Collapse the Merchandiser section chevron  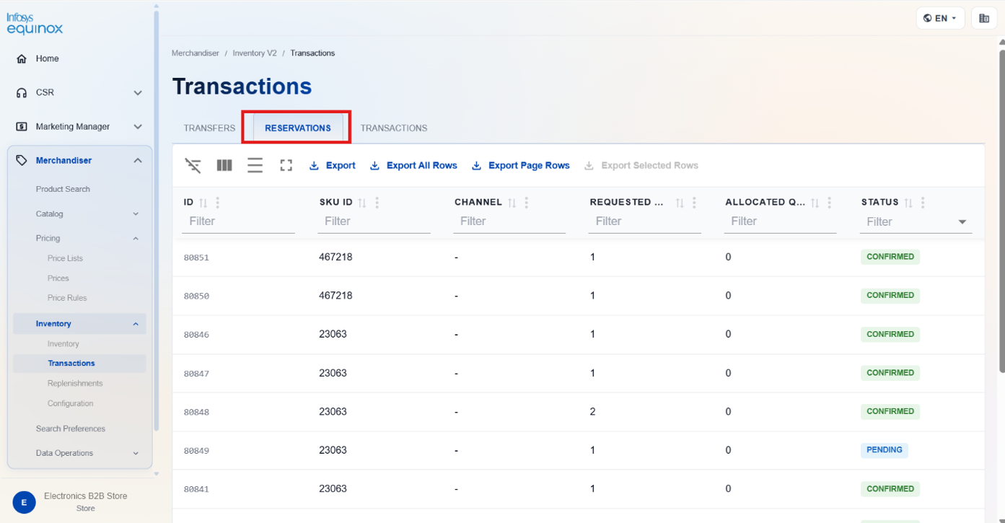point(138,161)
